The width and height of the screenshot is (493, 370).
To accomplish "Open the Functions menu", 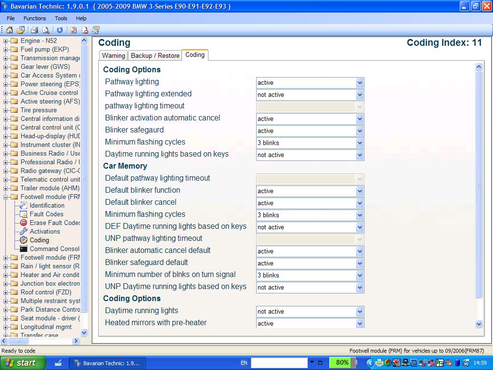I will tap(35, 18).
